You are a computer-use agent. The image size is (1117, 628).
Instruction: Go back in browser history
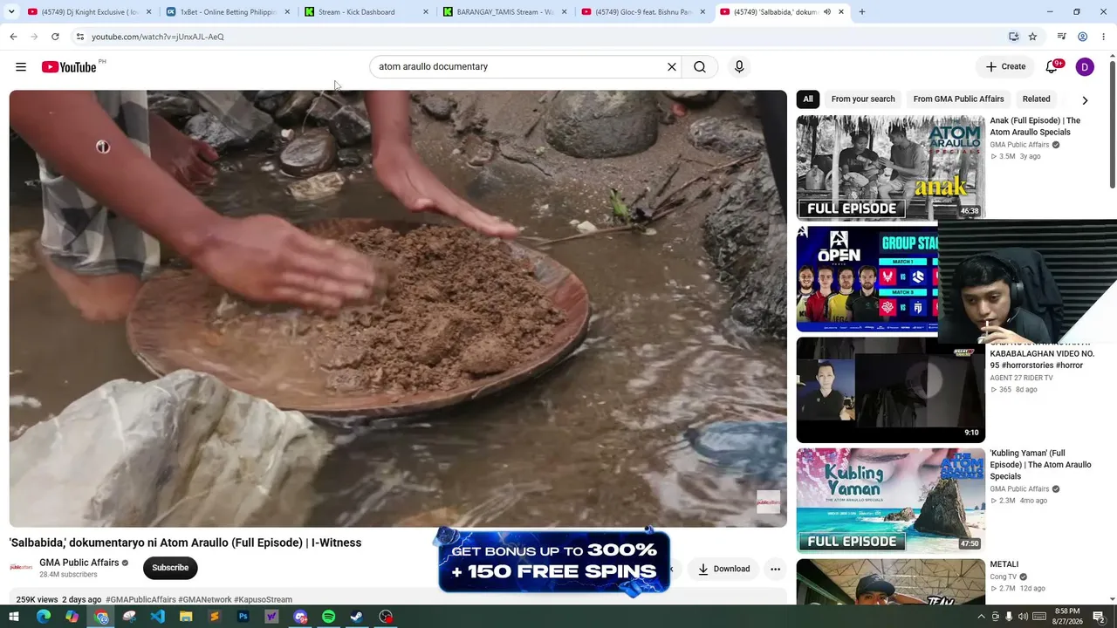tap(13, 37)
